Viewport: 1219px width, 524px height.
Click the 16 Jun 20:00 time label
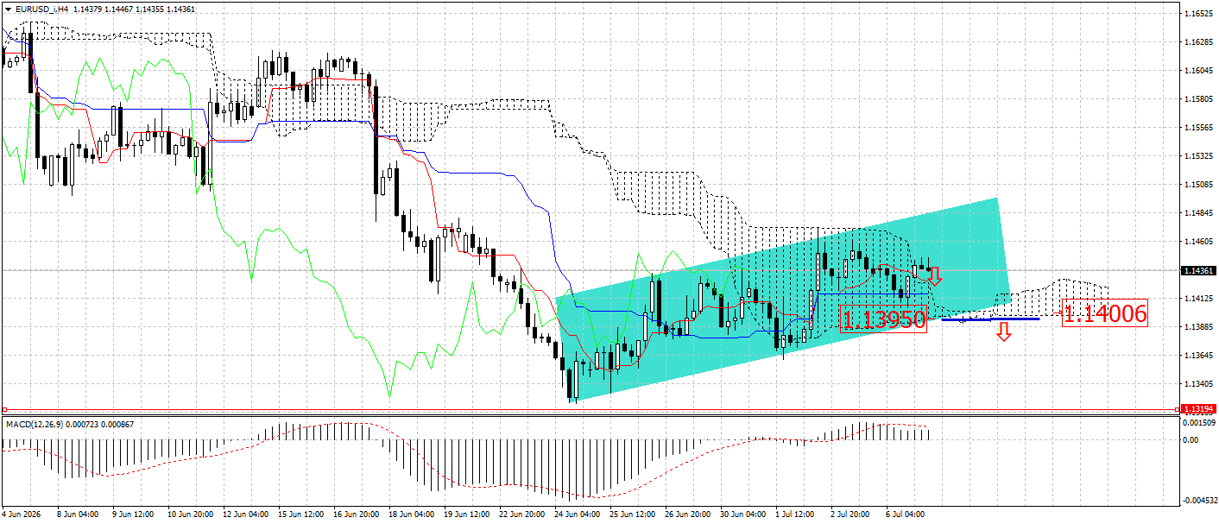click(x=357, y=515)
